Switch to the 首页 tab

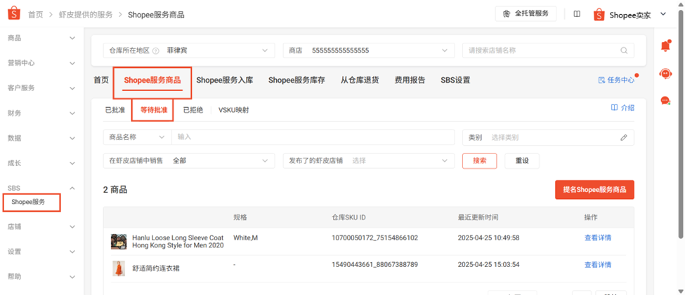coord(101,80)
